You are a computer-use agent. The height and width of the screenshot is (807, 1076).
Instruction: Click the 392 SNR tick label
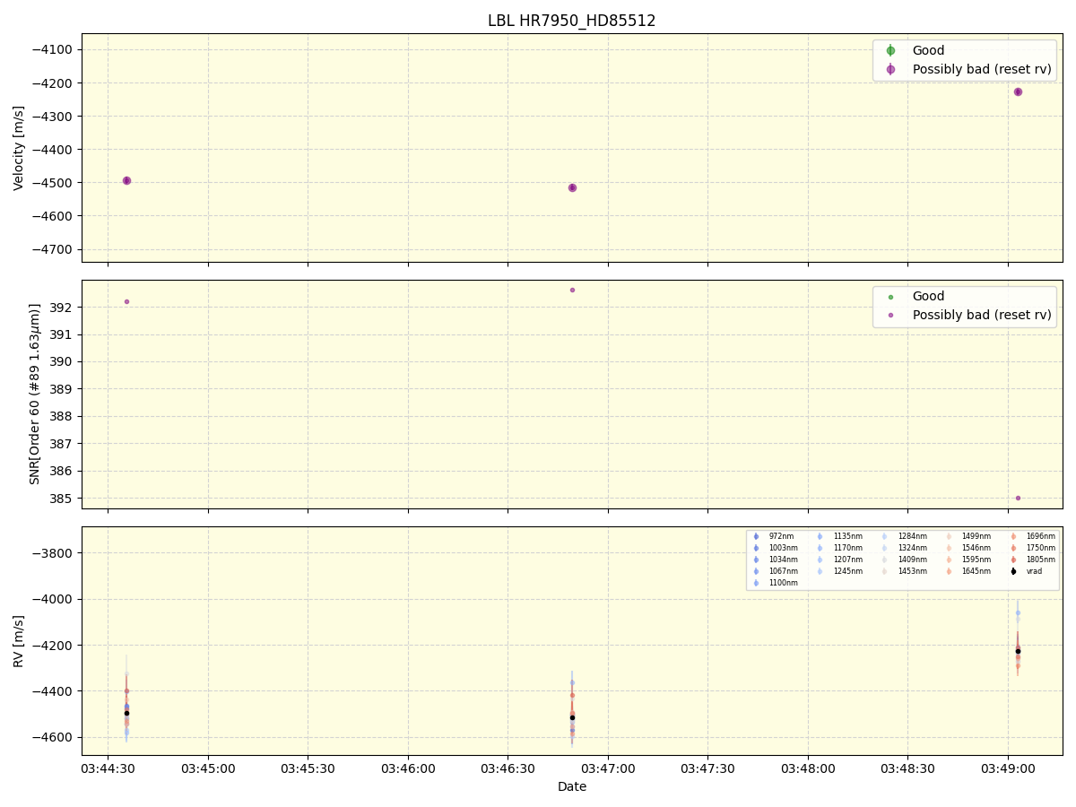(x=64, y=308)
